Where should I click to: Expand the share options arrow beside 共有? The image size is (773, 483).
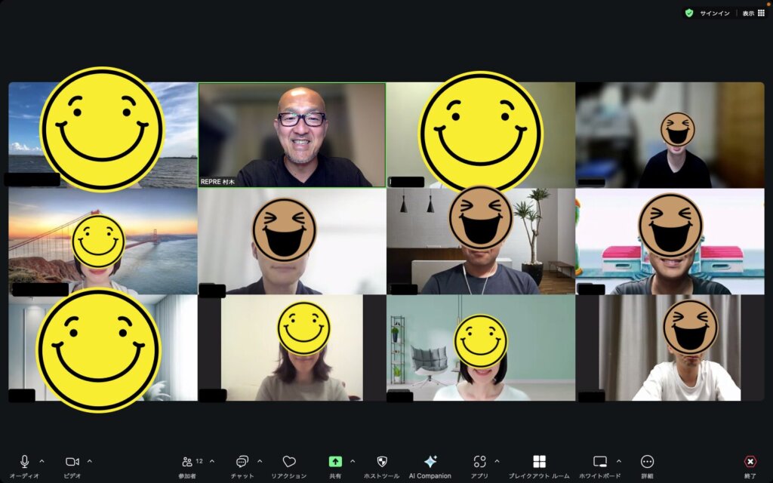coord(353,461)
